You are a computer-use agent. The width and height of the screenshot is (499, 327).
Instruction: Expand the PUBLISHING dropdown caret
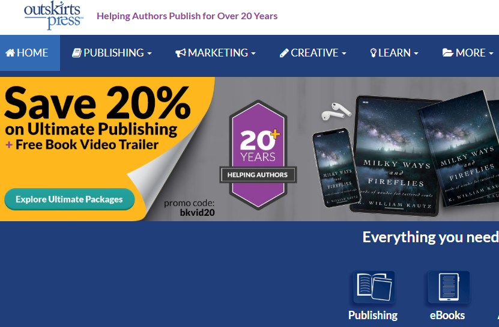[150, 53]
